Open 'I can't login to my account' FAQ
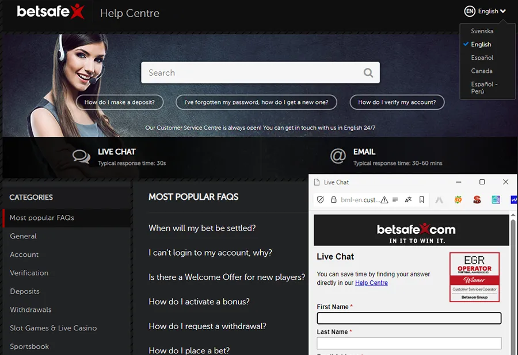This screenshot has height=355, width=518. pos(210,253)
